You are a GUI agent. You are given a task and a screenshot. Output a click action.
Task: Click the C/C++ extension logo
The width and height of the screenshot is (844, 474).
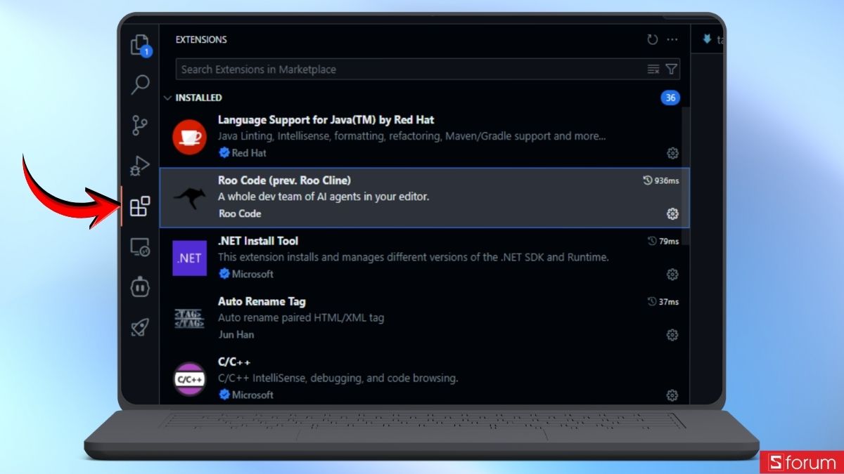(189, 379)
